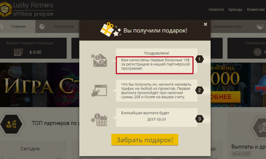The width and height of the screenshot is (266, 159).
Task: Close the gift popup with the X
Action: (205, 24)
